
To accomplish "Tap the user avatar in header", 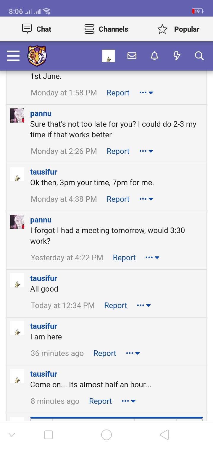I will (x=109, y=56).
